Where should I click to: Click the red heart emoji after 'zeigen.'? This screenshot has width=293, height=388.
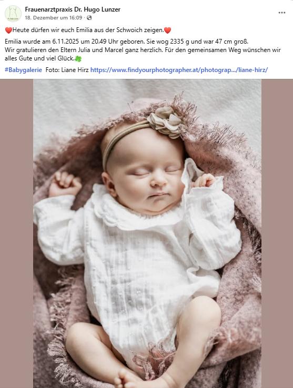click(x=168, y=30)
